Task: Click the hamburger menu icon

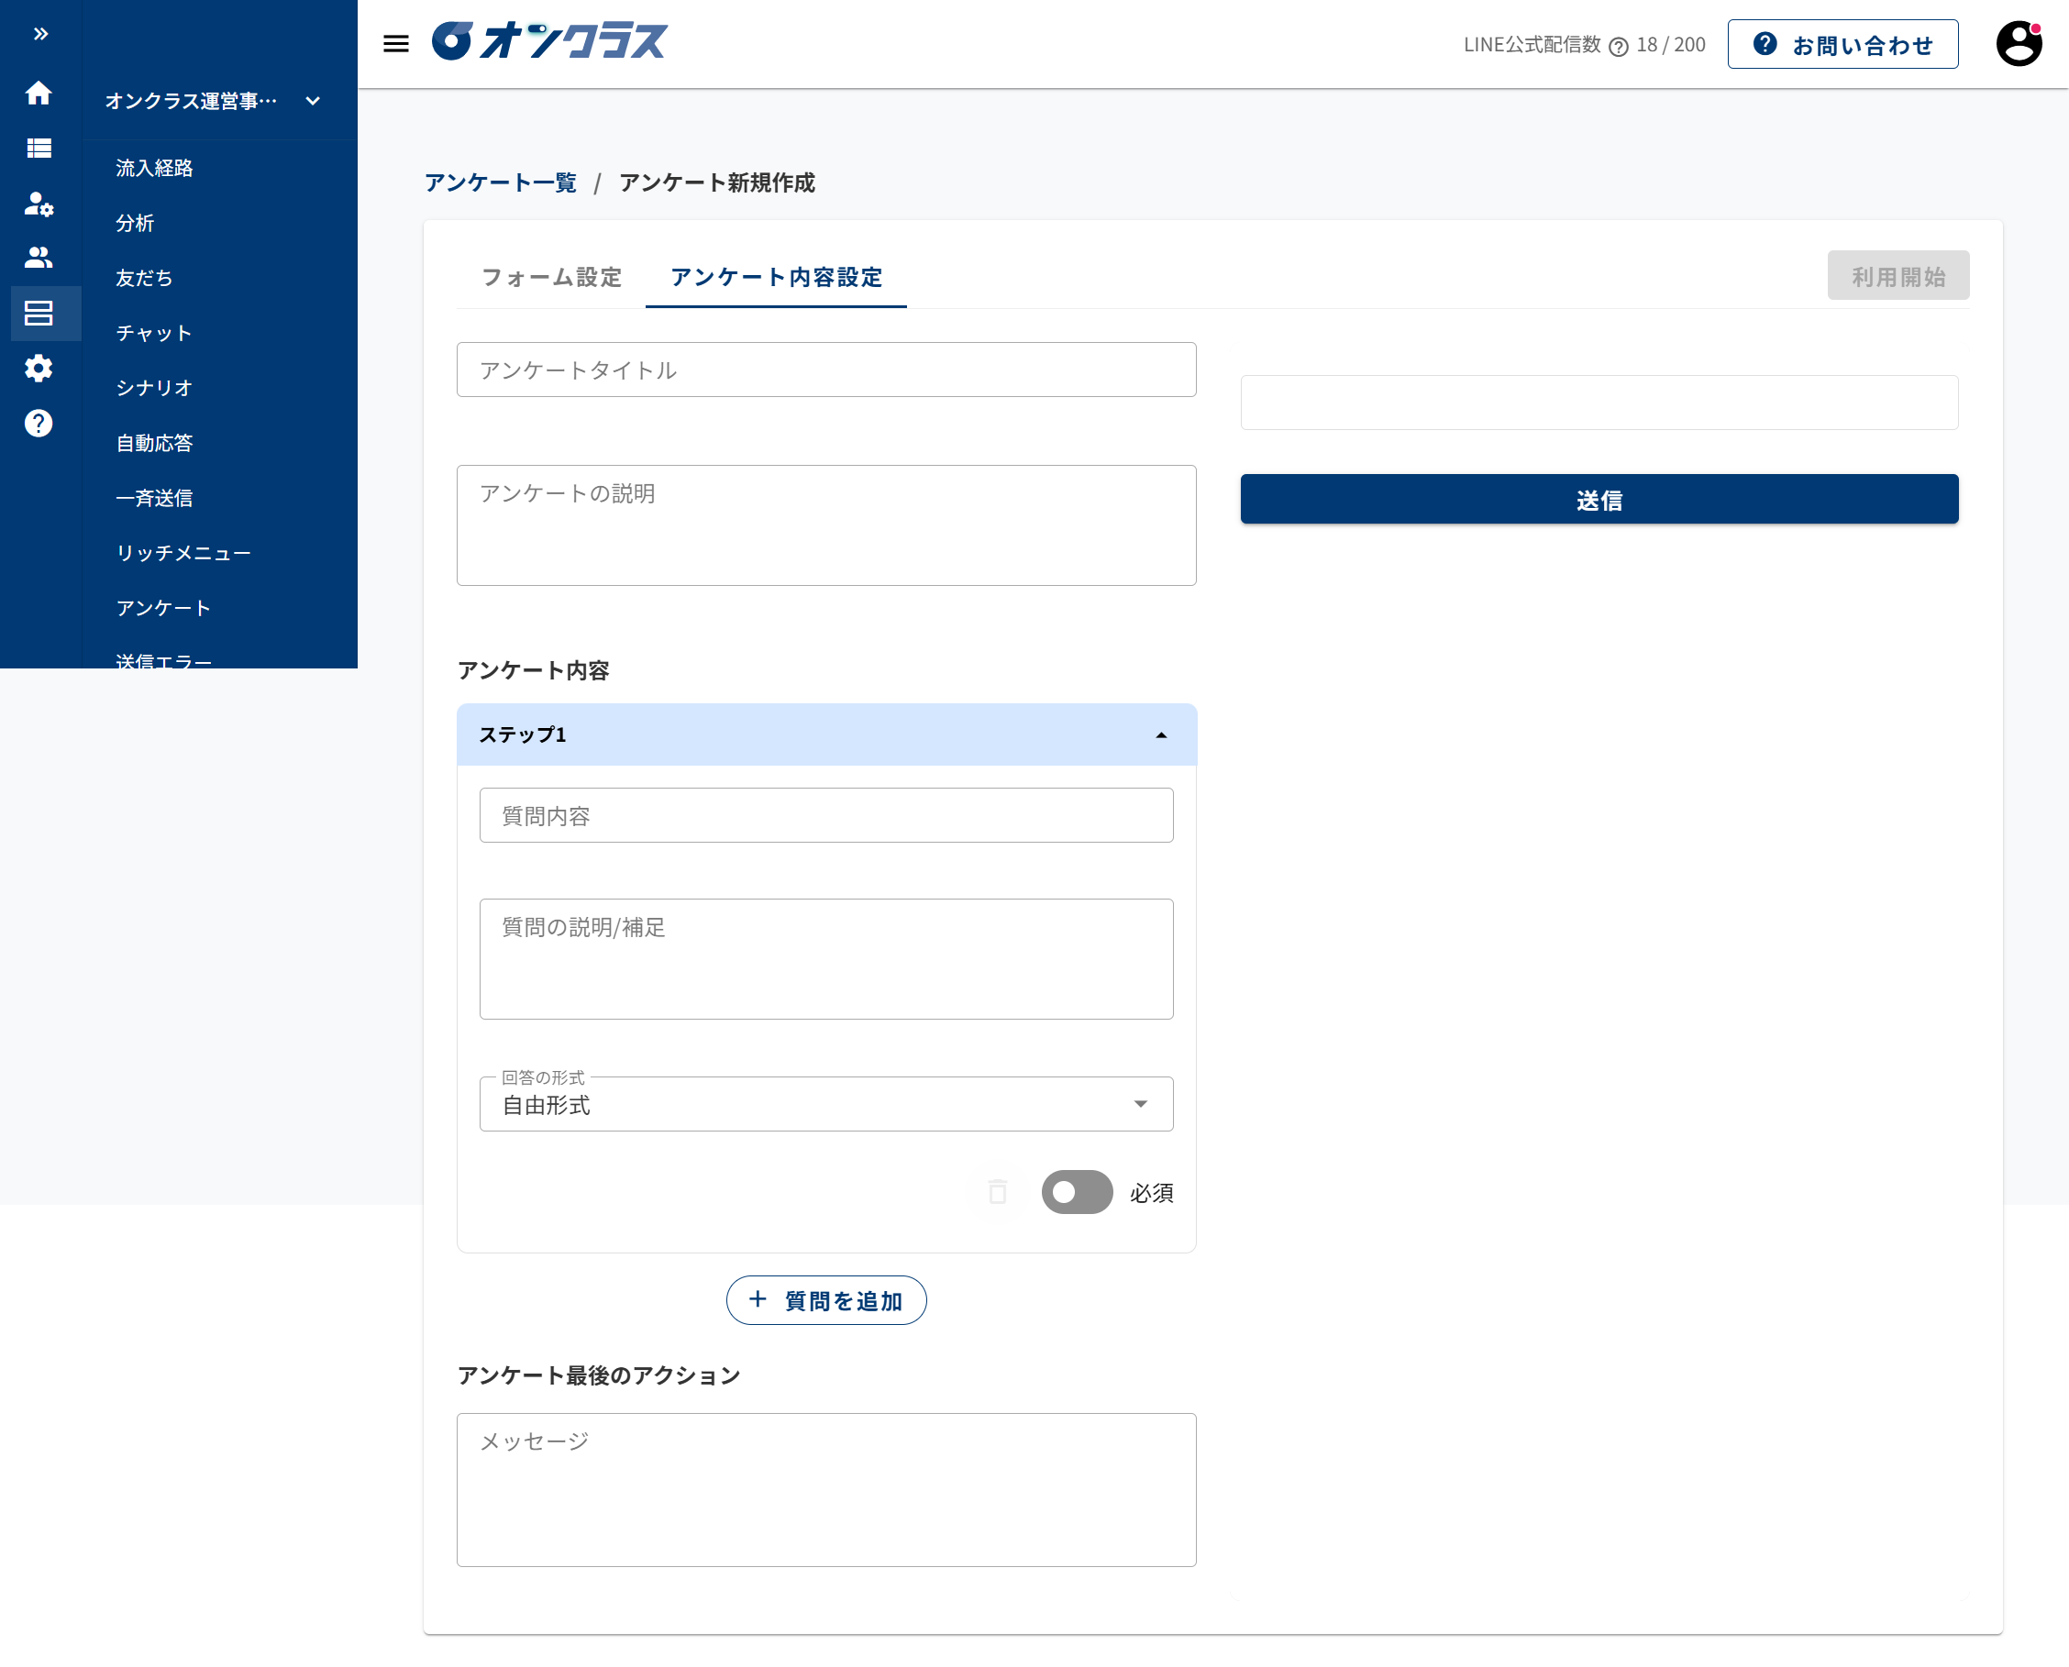Action: coord(396,43)
